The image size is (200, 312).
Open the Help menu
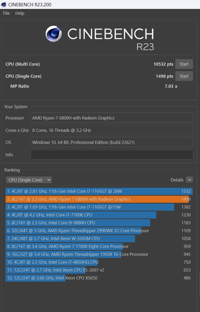click(x=20, y=13)
